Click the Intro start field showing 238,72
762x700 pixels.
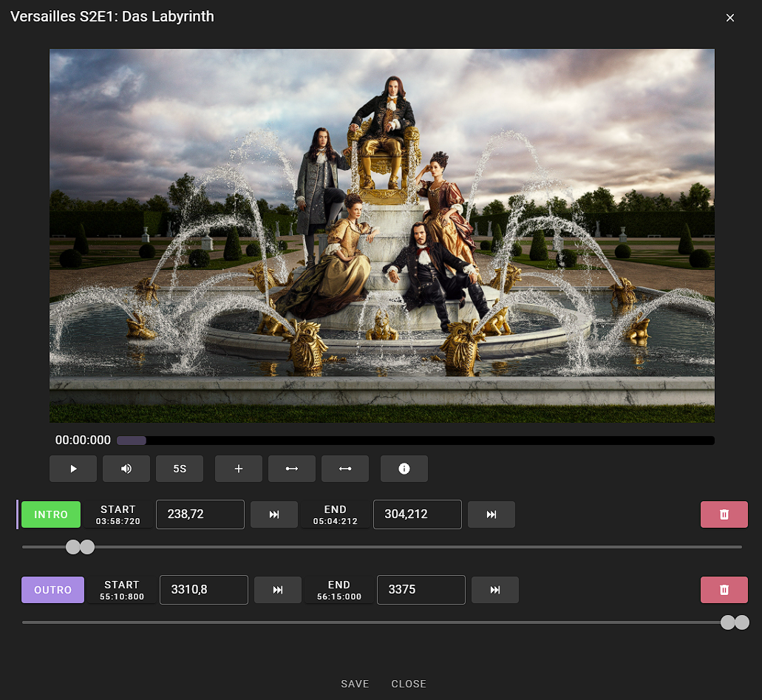point(200,514)
